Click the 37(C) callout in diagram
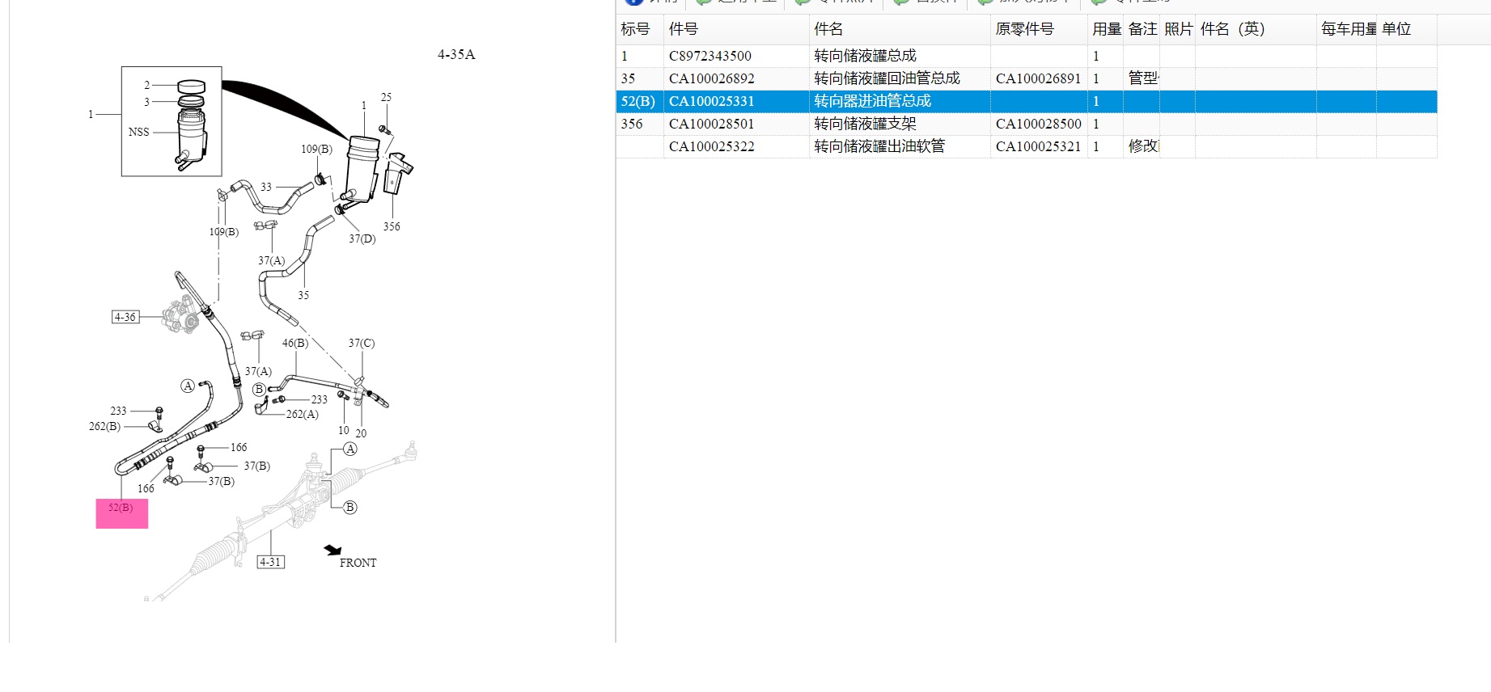Screen dimensions: 1491x692 click(362, 343)
